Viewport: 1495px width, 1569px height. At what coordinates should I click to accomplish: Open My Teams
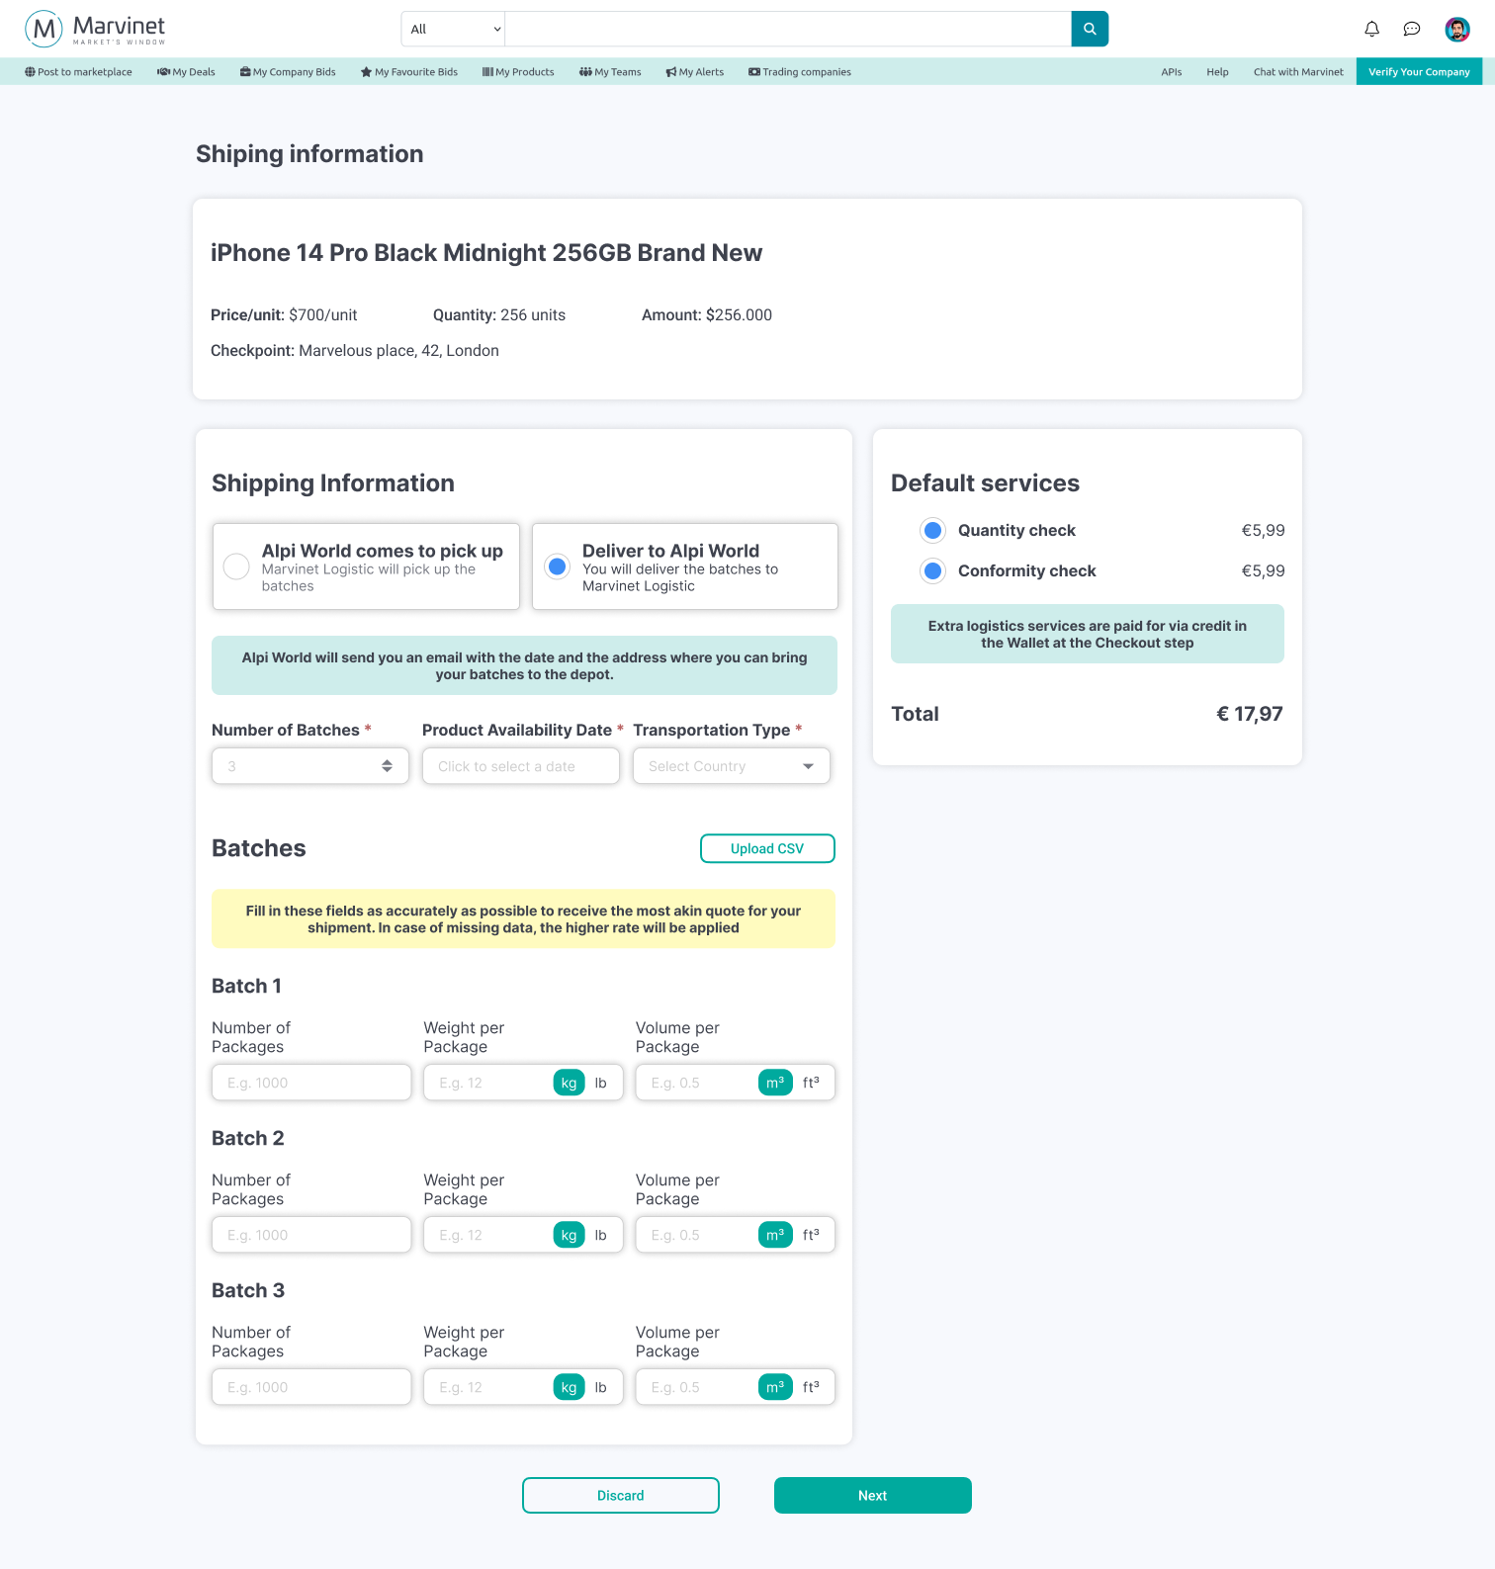click(x=610, y=72)
